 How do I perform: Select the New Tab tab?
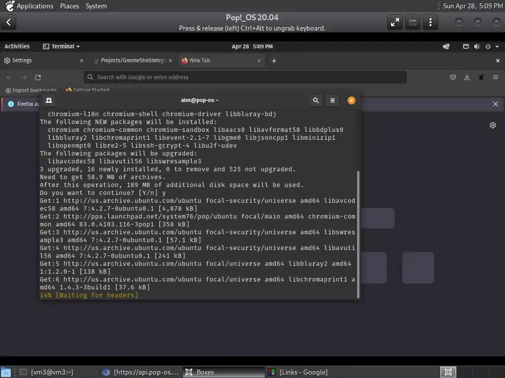point(222,61)
